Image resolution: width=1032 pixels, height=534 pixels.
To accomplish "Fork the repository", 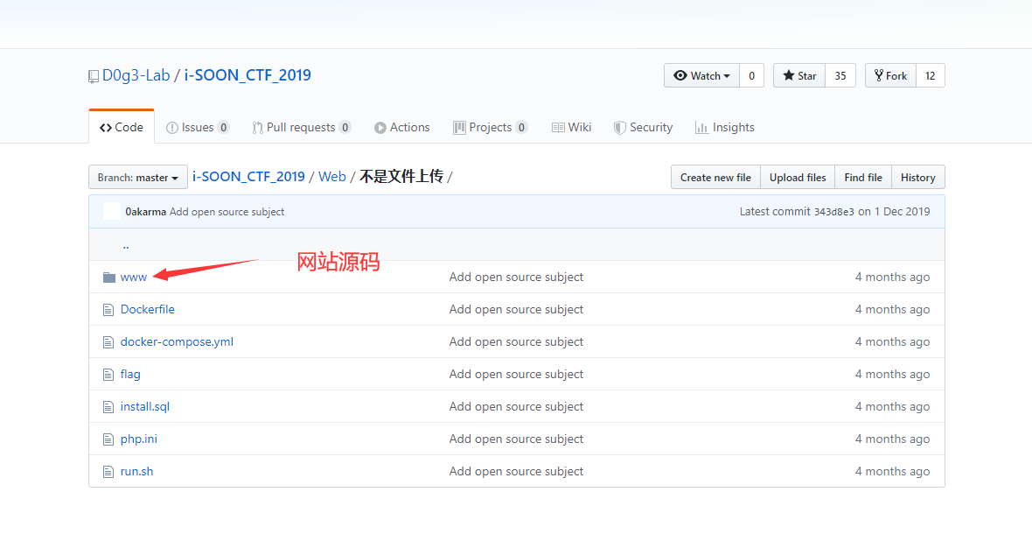I will pyautogui.click(x=890, y=75).
